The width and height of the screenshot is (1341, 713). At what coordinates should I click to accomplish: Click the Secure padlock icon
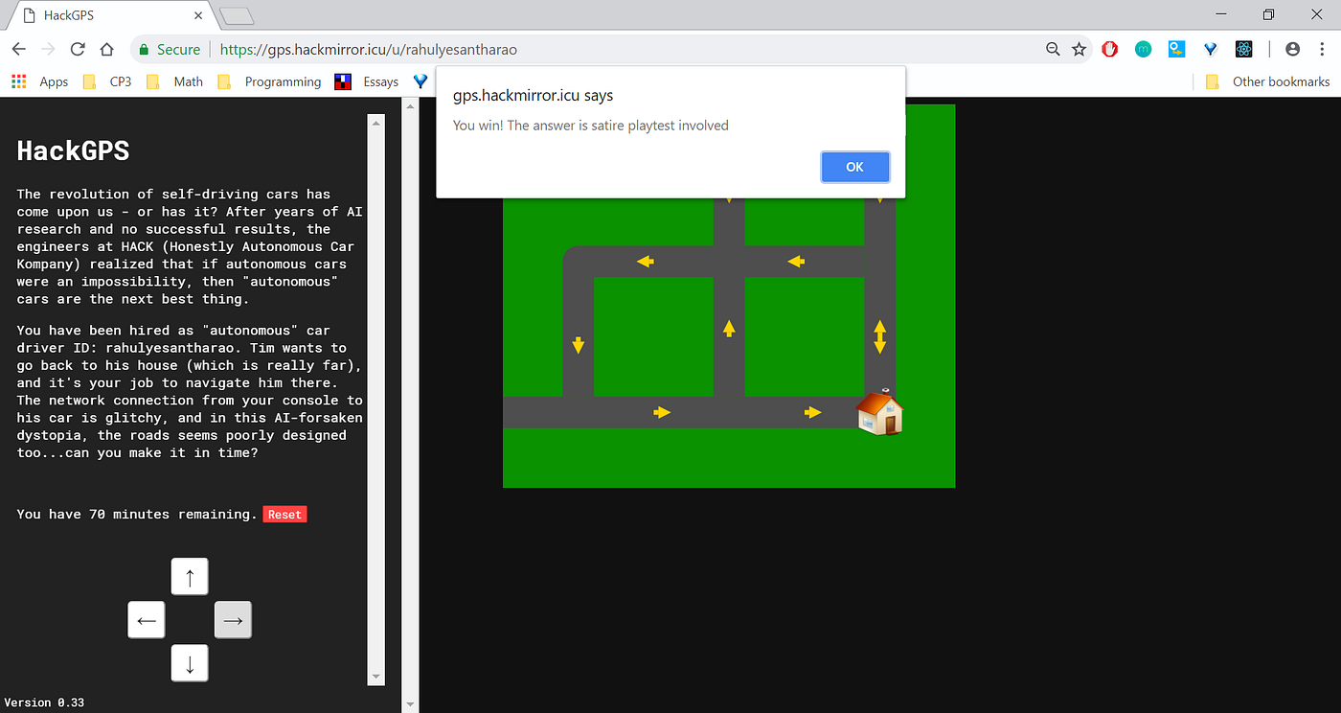(x=146, y=49)
